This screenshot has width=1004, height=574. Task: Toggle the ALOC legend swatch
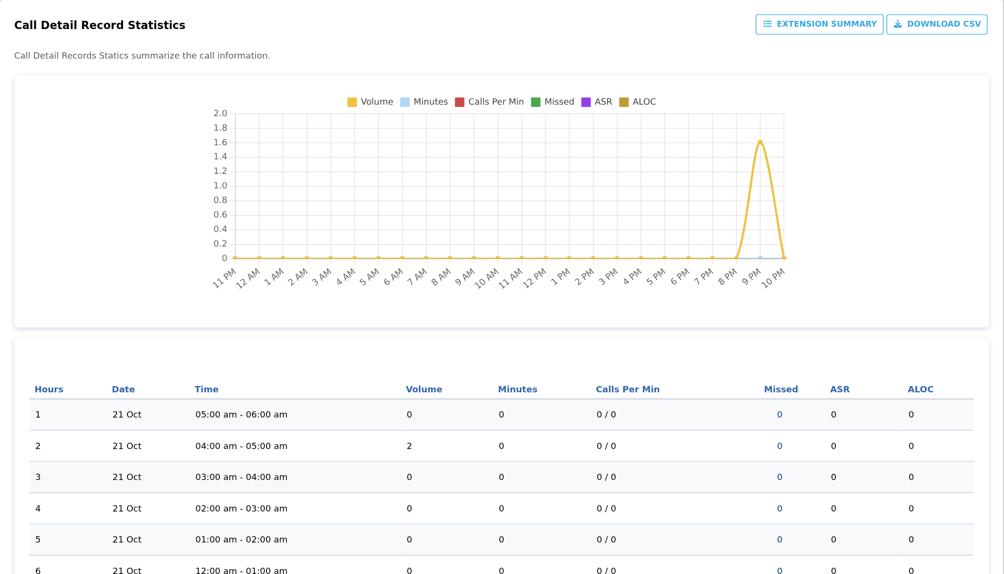click(x=624, y=102)
